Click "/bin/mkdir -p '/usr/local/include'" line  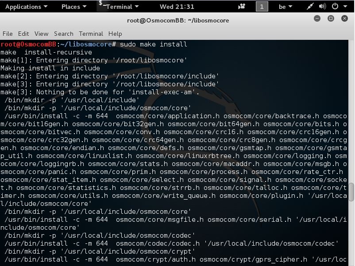(72, 100)
